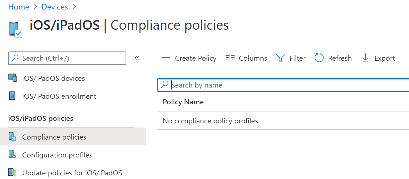Refresh the compliance policies list

[333, 58]
